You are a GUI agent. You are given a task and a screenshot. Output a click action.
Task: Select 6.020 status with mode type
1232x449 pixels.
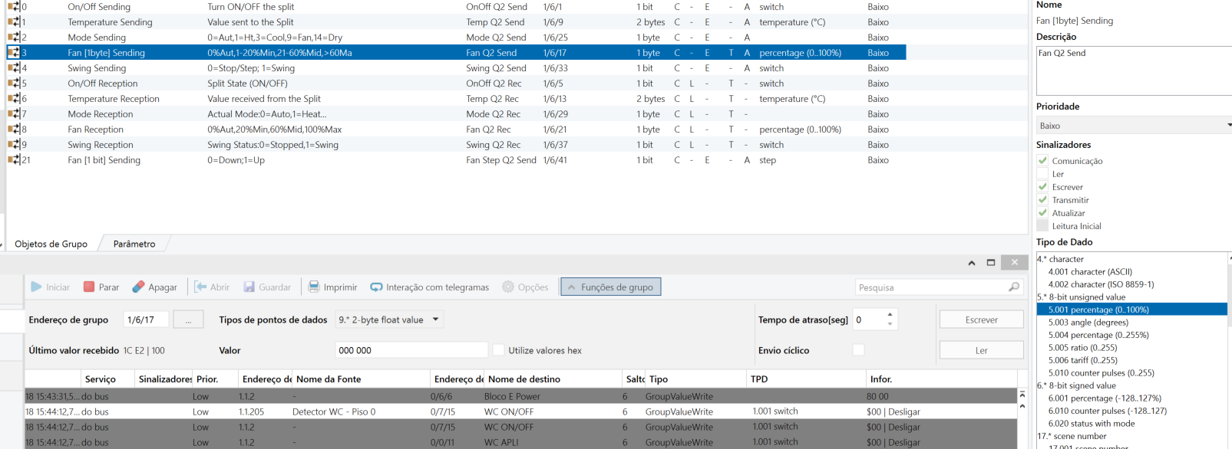(x=1092, y=423)
